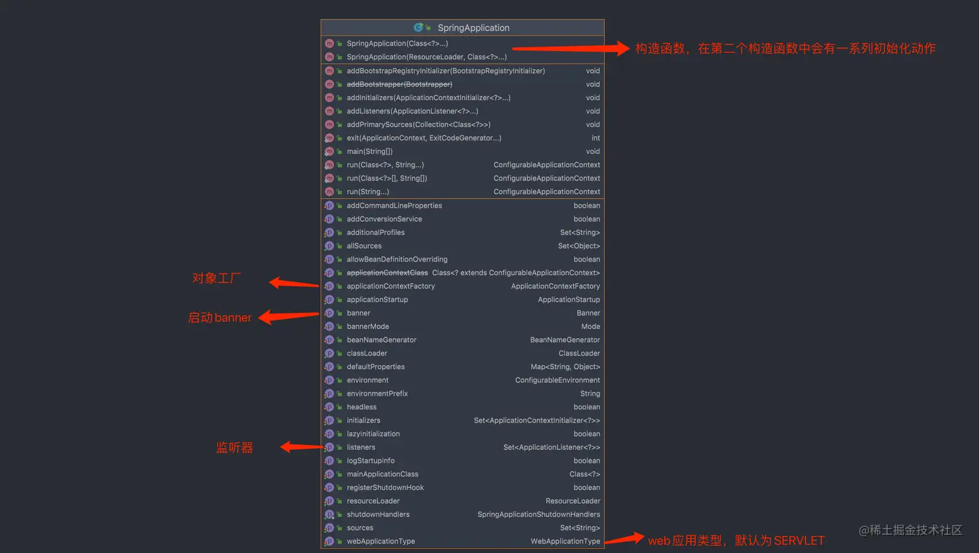Select the run(String...) method
Image resolution: width=979 pixels, height=553 pixels.
pos(462,192)
